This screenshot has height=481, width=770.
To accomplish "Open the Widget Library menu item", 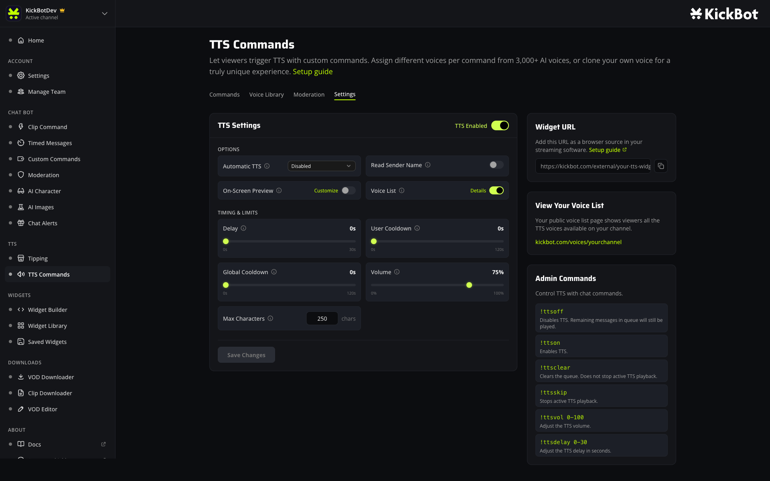I will pyautogui.click(x=57, y=326).
